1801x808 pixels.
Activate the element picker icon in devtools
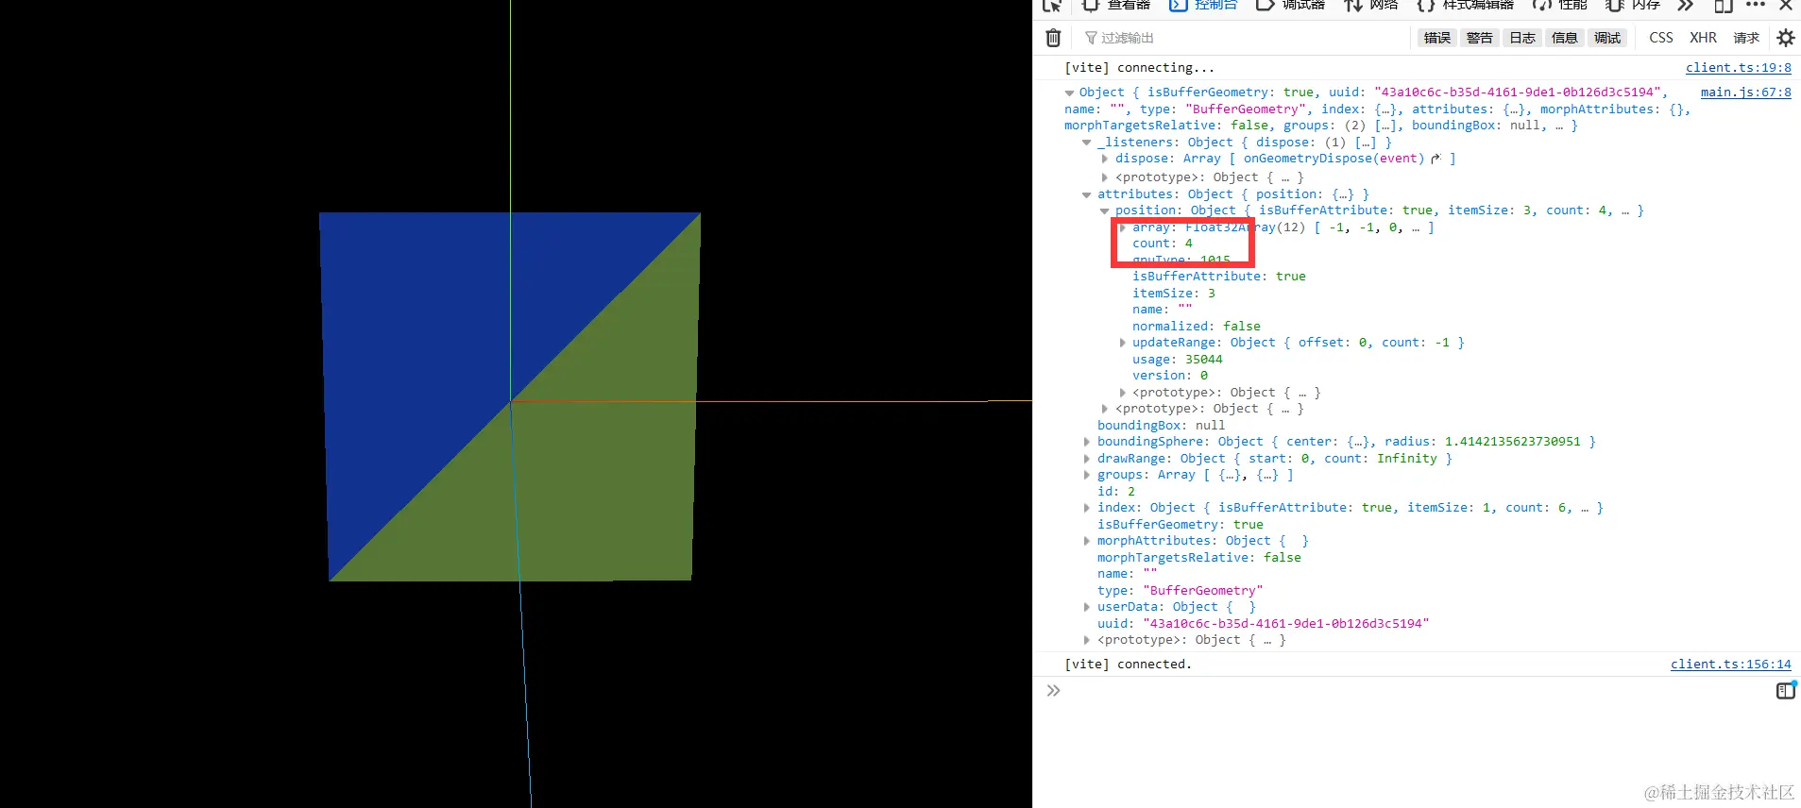point(1052,6)
